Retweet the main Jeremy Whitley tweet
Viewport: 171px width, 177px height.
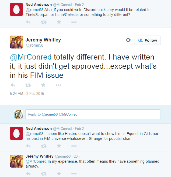pyautogui.click(x=28, y=85)
